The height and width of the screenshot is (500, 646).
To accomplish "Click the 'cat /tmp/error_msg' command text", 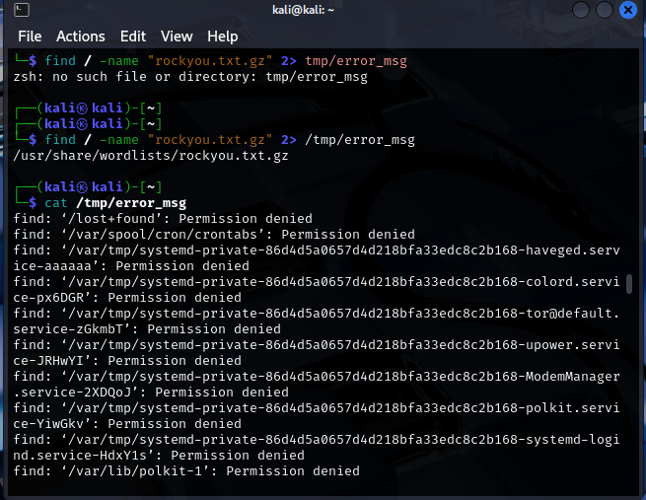I will [115, 203].
